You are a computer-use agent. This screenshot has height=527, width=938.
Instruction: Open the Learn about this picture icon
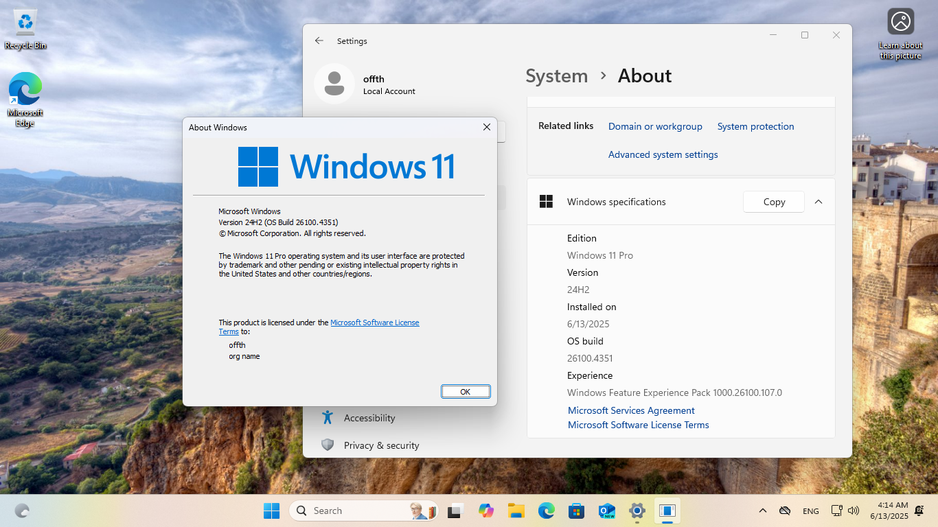[900, 34]
